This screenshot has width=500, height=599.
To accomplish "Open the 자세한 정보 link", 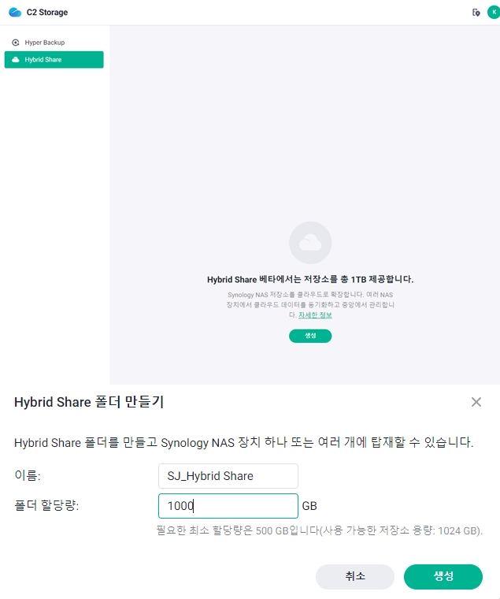I will tap(315, 314).
